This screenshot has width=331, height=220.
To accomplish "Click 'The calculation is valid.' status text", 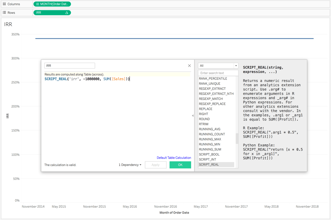I will point(60,165).
